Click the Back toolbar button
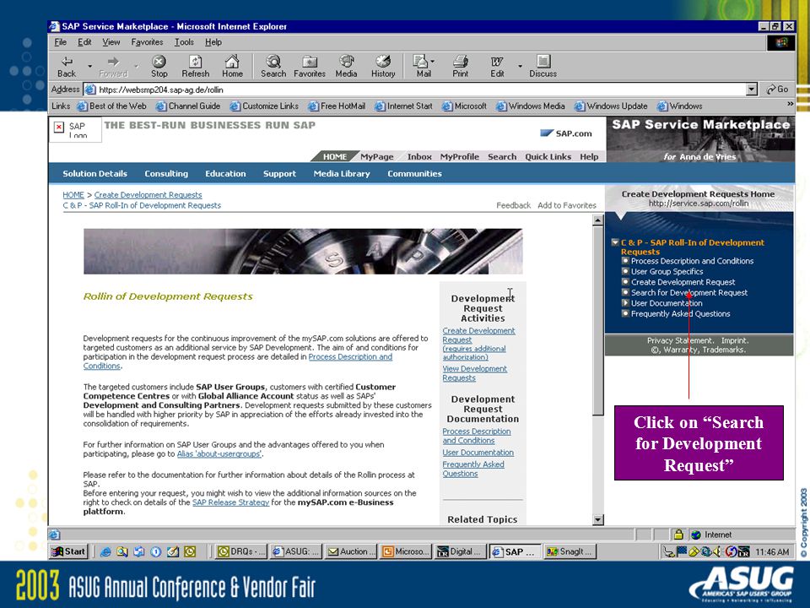Screen dimensions: 810x608 (x=67, y=67)
